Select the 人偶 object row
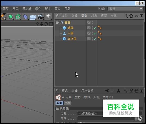The width and height of the screenshot is (146, 124). (x=70, y=33)
